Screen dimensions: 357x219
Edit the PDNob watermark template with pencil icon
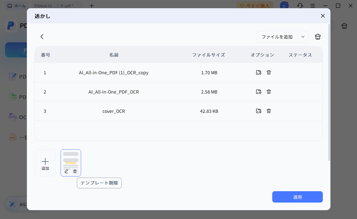point(66,171)
